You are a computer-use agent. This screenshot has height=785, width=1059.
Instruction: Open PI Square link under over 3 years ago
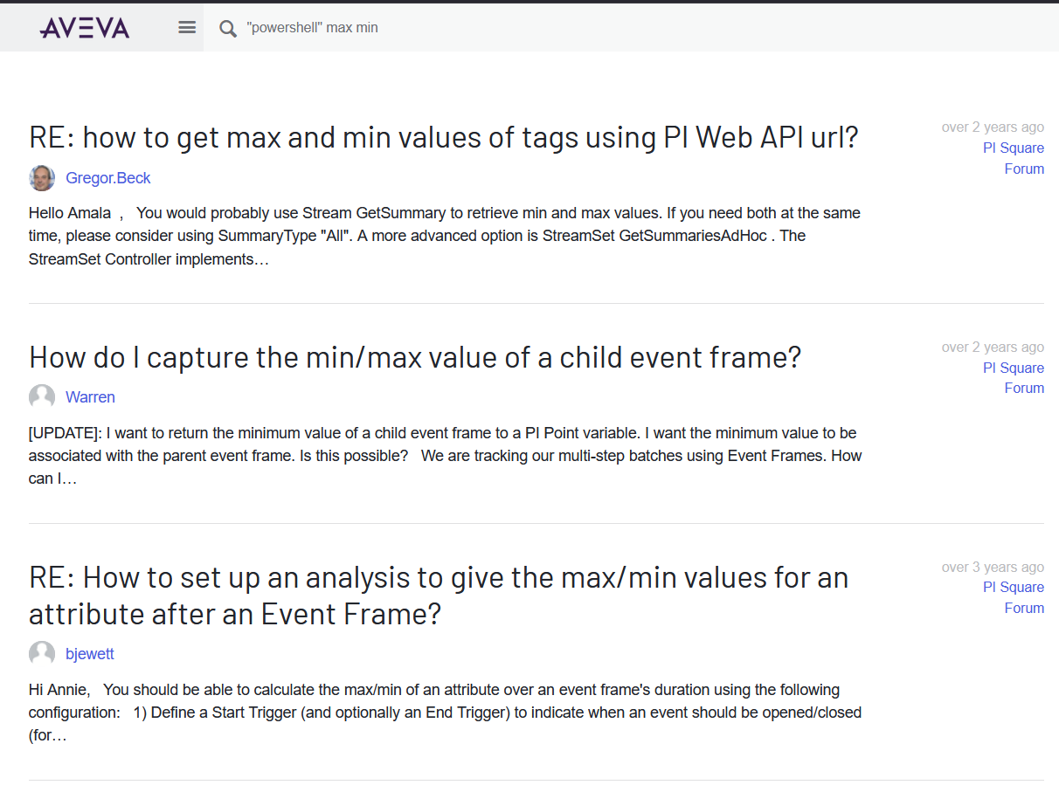[x=1013, y=588]
